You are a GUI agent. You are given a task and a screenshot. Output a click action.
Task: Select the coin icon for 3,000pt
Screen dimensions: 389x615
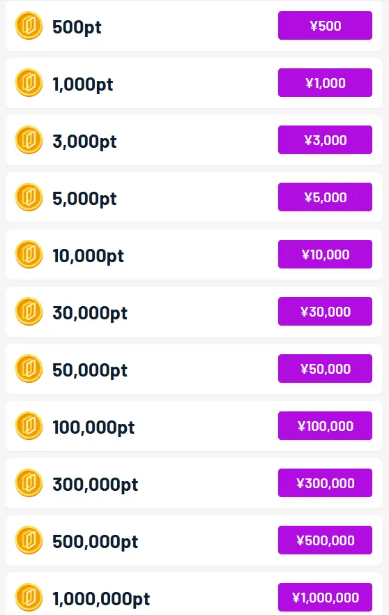29,140
